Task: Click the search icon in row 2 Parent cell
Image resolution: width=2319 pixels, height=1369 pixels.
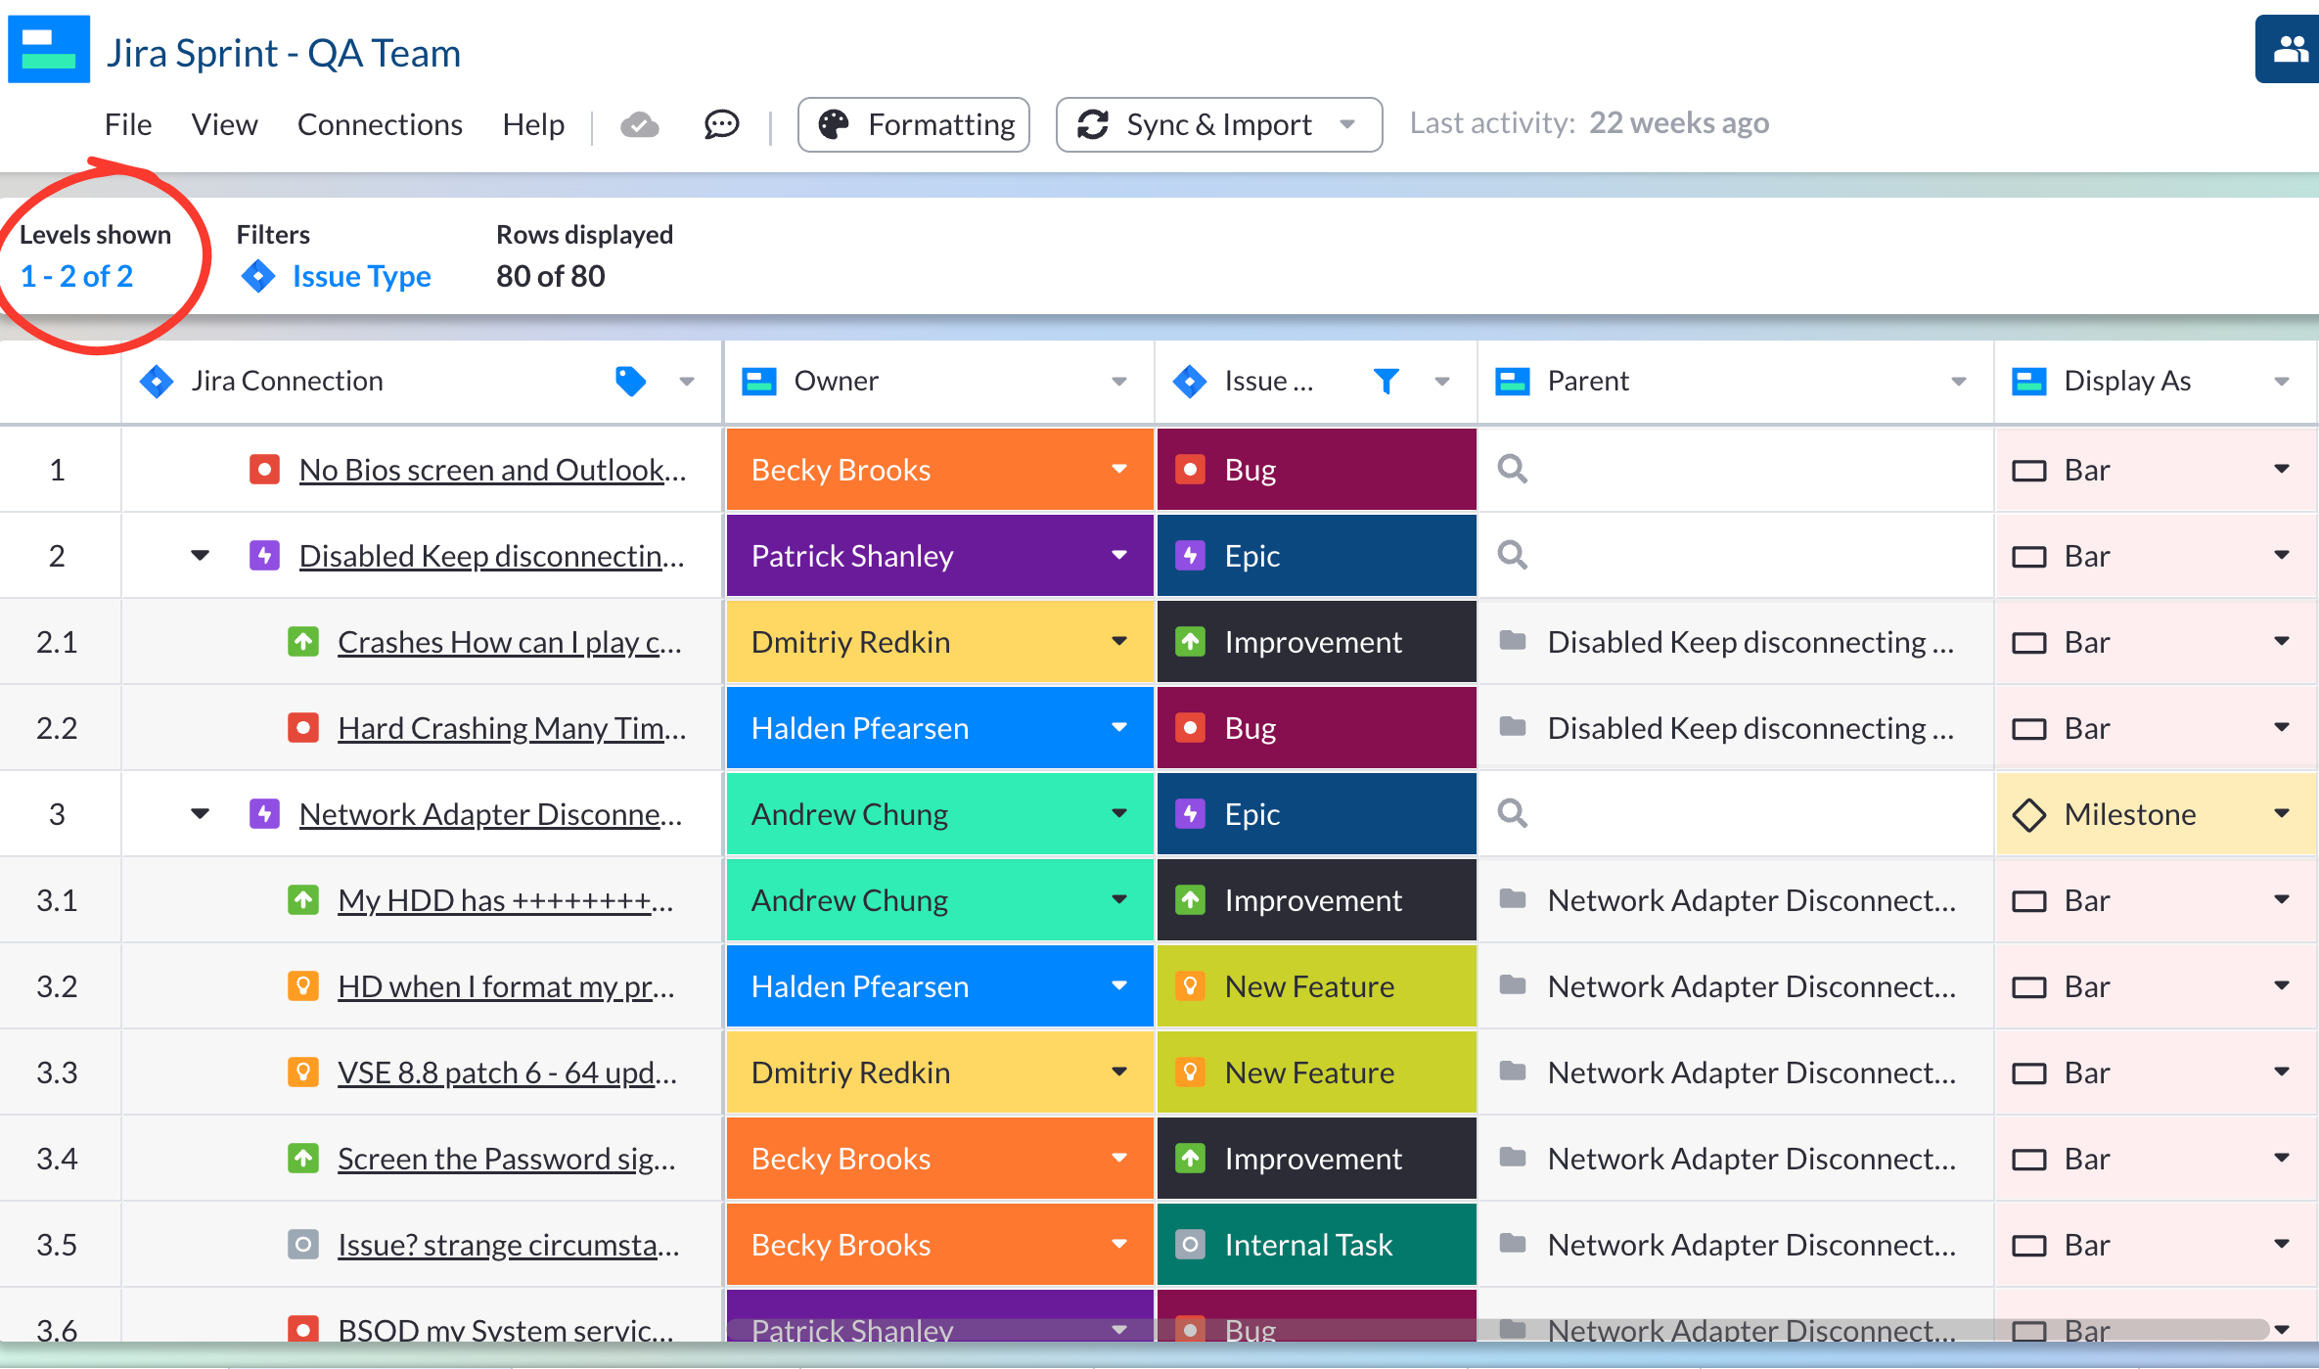Action: point(1513,555)
